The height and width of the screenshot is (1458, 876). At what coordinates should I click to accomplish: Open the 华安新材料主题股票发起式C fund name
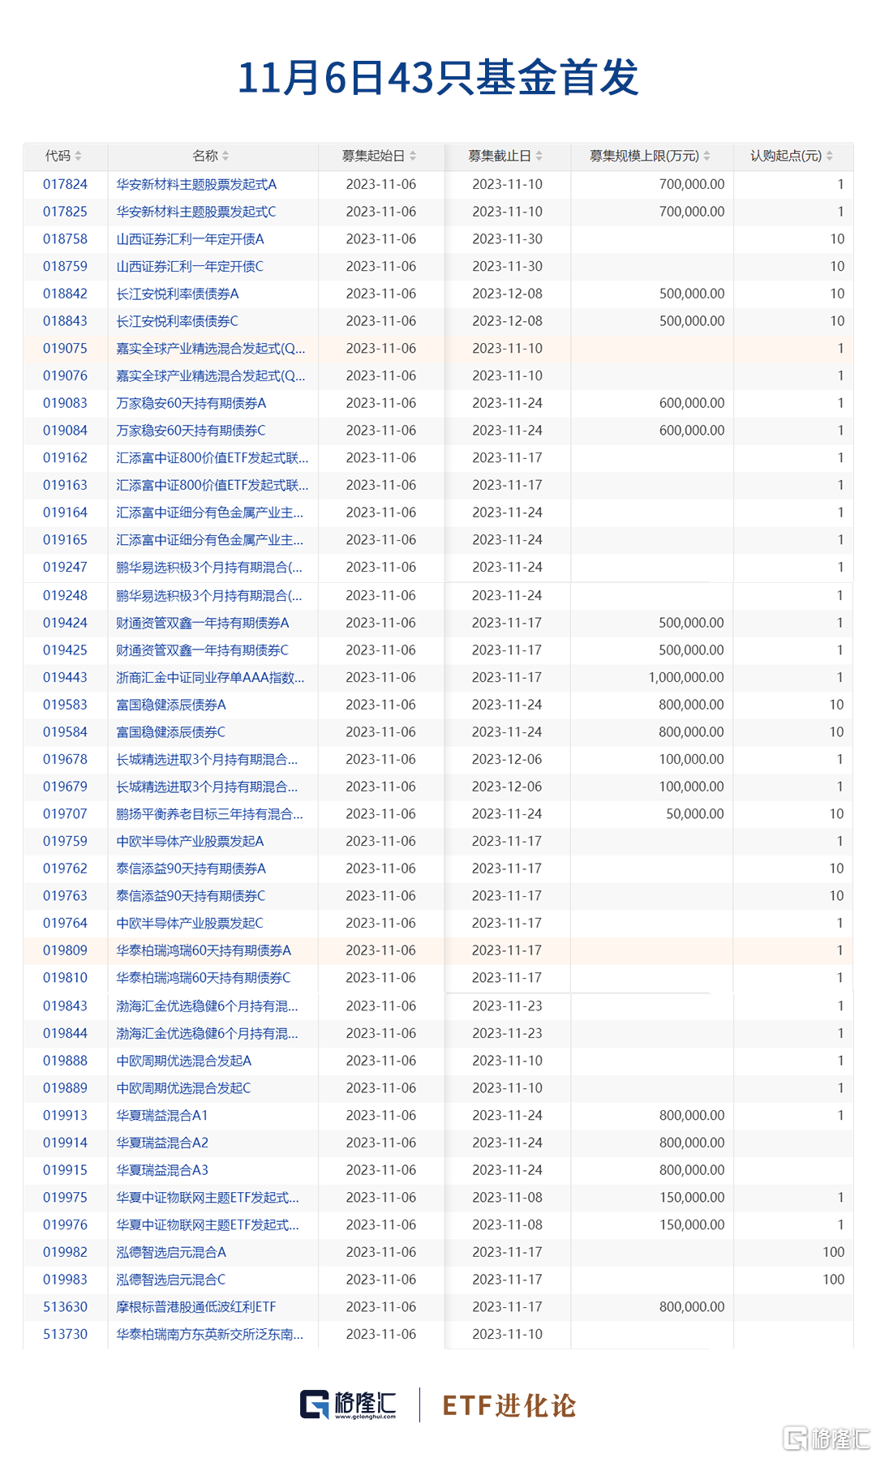pyautogui.click(x=196, y=212)
